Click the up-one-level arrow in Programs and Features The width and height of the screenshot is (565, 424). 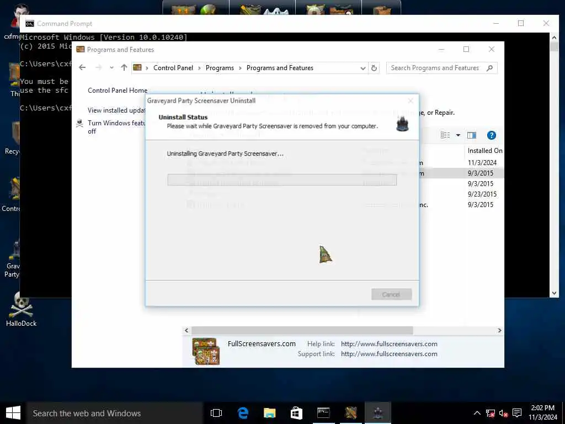[124, 67]
